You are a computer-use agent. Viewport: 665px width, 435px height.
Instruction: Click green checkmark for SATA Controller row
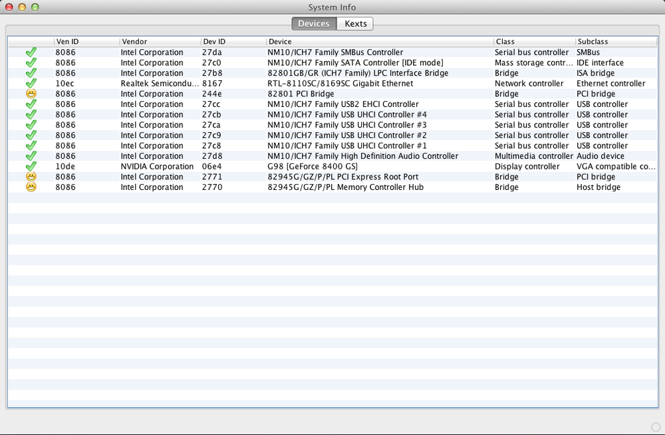tap(31, 63)
